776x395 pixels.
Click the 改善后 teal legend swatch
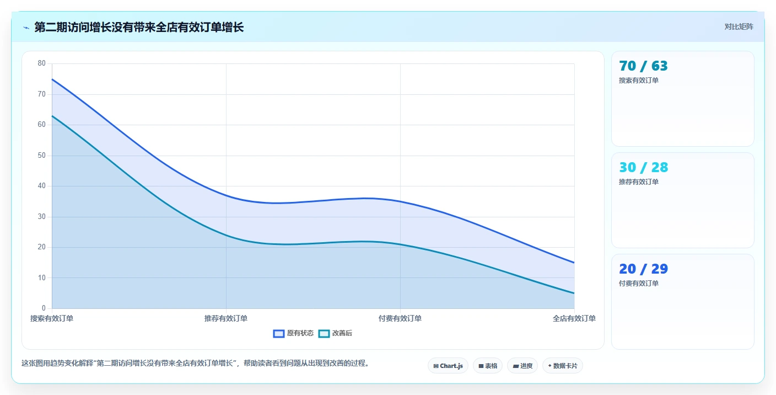(324, 333)
